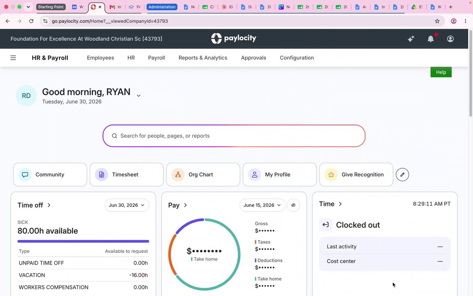Toggle pay amounts visibility eye icon
The image size is (473, 296).
coord(293,205)
